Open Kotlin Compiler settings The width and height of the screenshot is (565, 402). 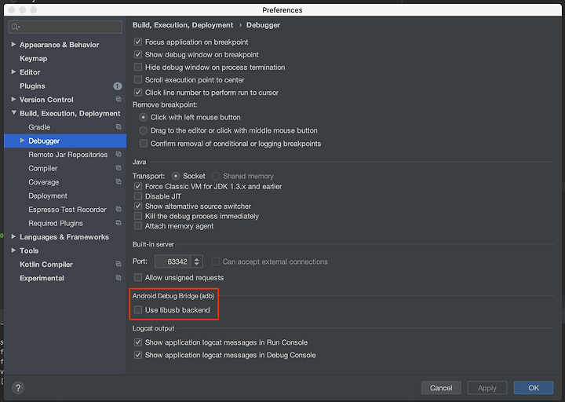[46, 265]
